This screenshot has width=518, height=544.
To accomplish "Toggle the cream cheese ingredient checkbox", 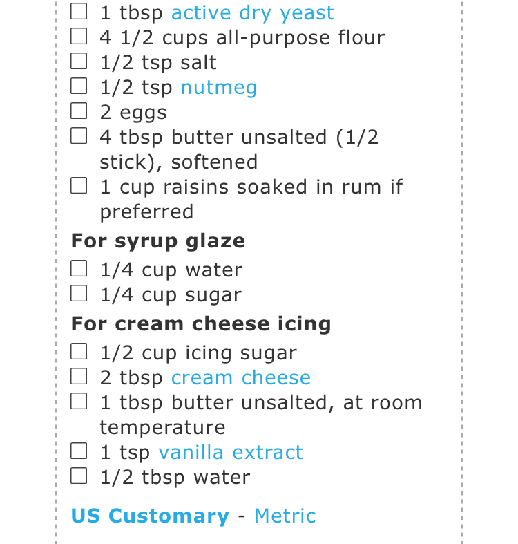I will pos(79,377).
